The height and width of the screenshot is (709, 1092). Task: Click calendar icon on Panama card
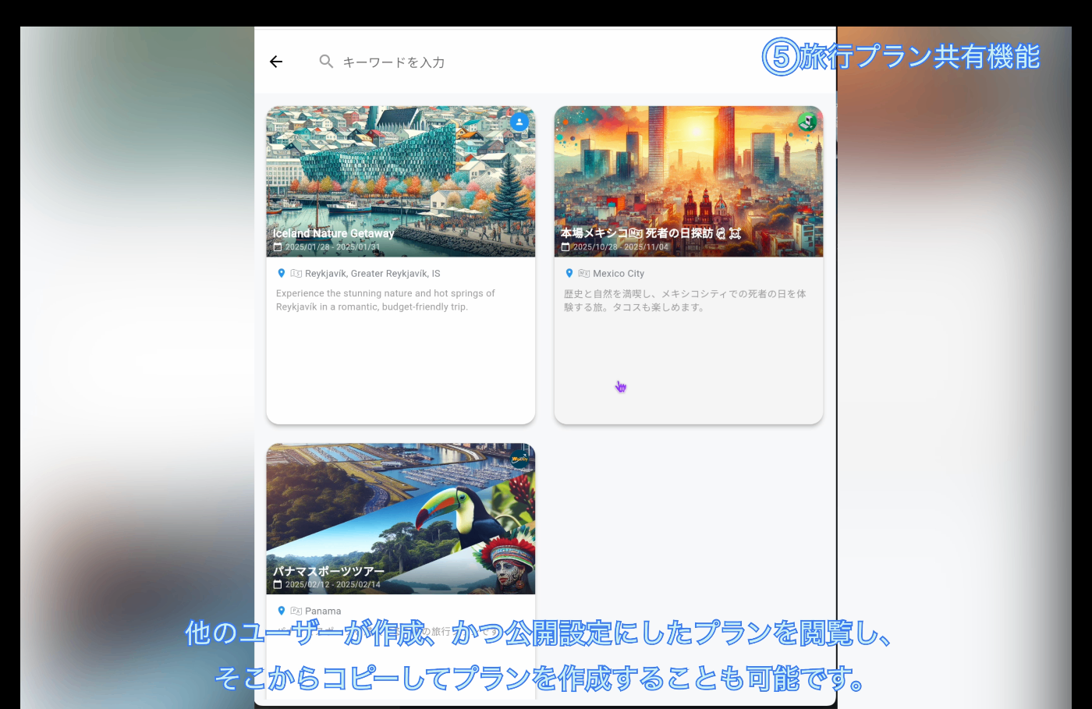tap(278, 585)
